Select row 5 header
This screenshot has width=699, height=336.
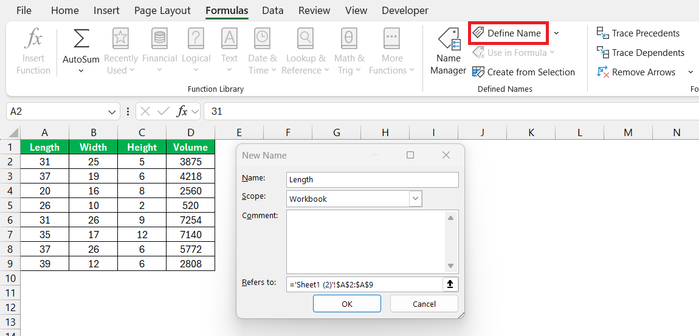[x=10, y=205]
